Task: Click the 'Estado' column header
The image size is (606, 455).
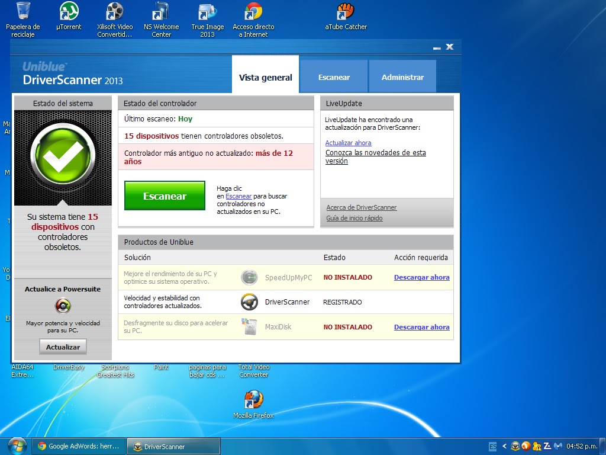Action: (x=334, y=257)
